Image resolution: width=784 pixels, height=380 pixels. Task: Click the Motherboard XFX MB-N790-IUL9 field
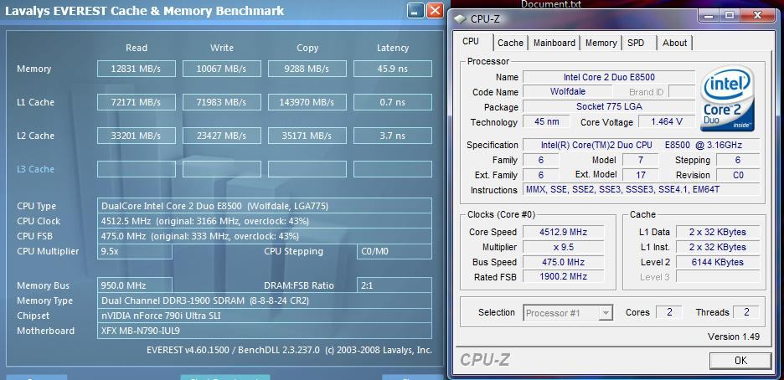tap(265, 331)
